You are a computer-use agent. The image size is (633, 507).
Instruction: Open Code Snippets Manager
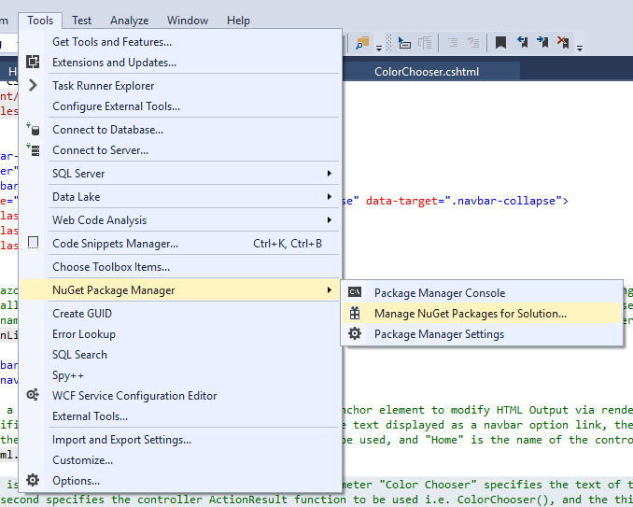coord(179,244)
